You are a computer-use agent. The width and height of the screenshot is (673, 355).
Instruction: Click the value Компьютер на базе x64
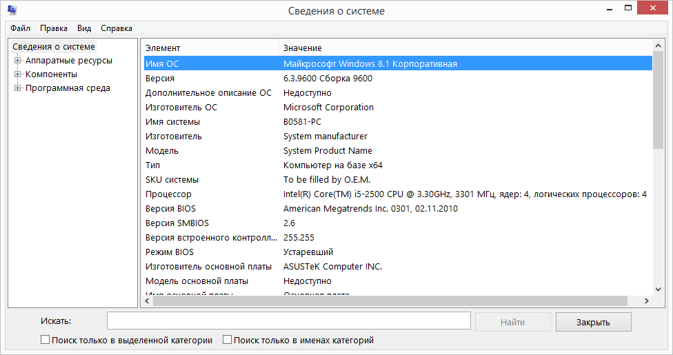coord(332,165)
